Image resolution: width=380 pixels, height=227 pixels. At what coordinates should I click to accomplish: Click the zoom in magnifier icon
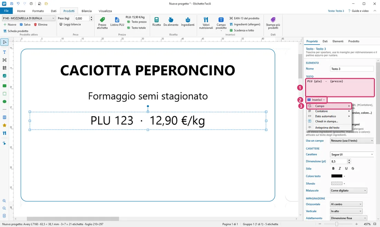(4, 201)
